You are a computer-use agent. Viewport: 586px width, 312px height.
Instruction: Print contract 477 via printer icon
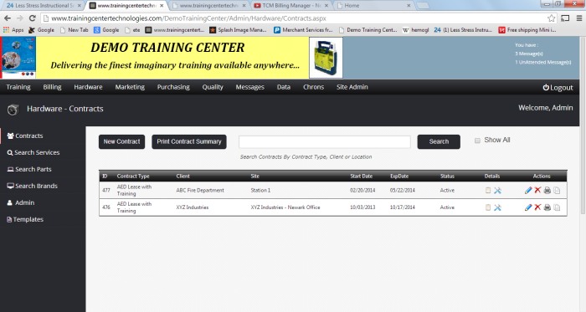click(x=547, y=191)
